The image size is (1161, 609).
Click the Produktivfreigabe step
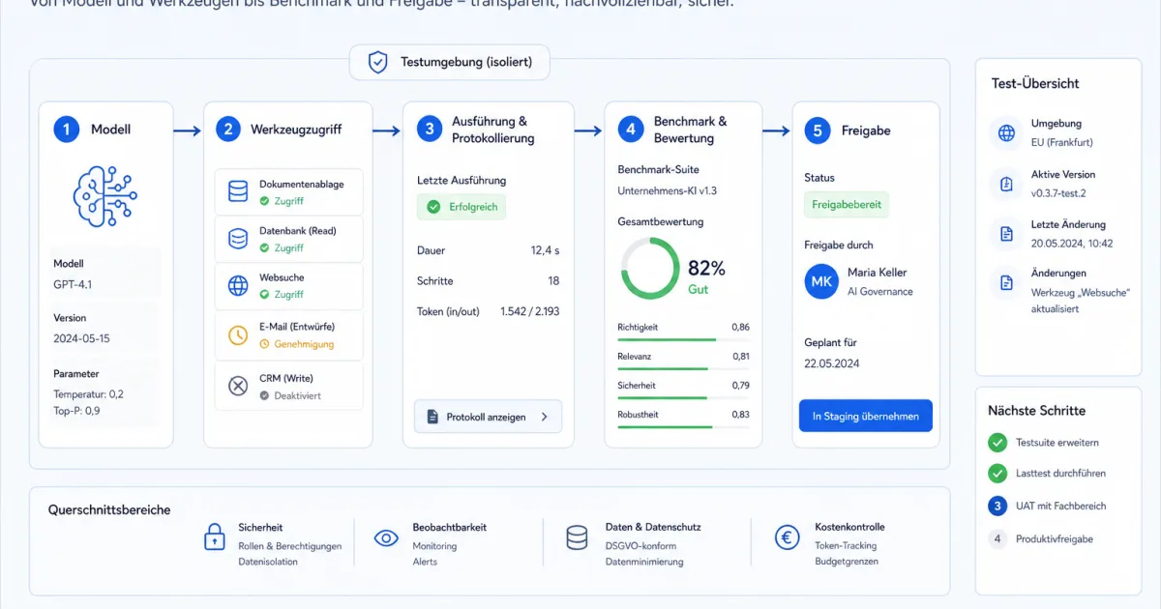pos(1055,538)
